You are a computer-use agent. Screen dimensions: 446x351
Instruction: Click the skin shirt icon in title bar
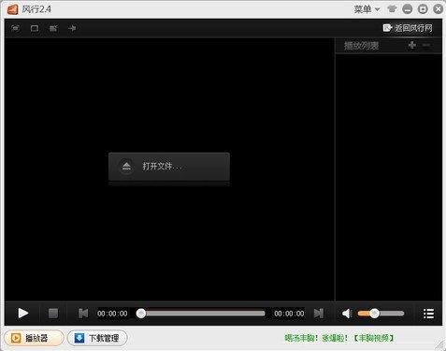(x=392, y=9)
